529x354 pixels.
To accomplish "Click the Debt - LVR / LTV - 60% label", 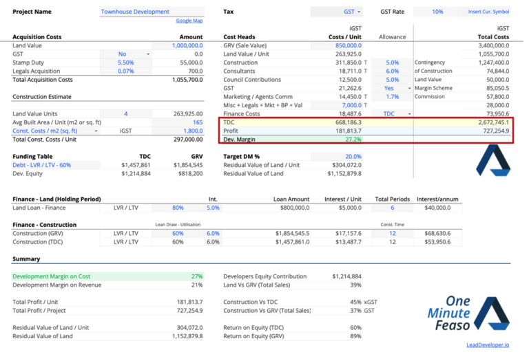I will [x=41, y=165].
